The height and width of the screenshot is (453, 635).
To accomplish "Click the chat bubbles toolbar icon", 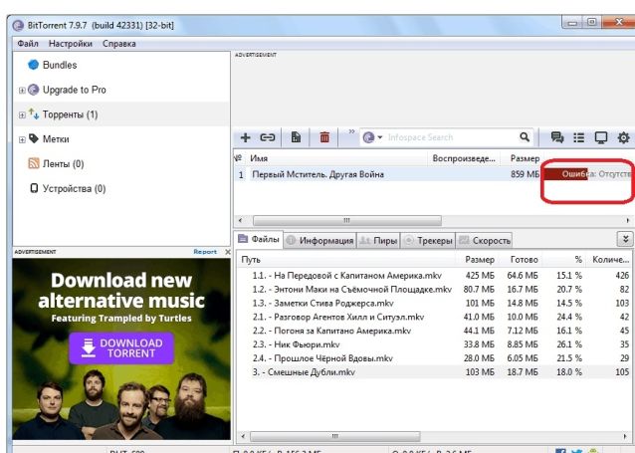I will (x=557, y=137).
